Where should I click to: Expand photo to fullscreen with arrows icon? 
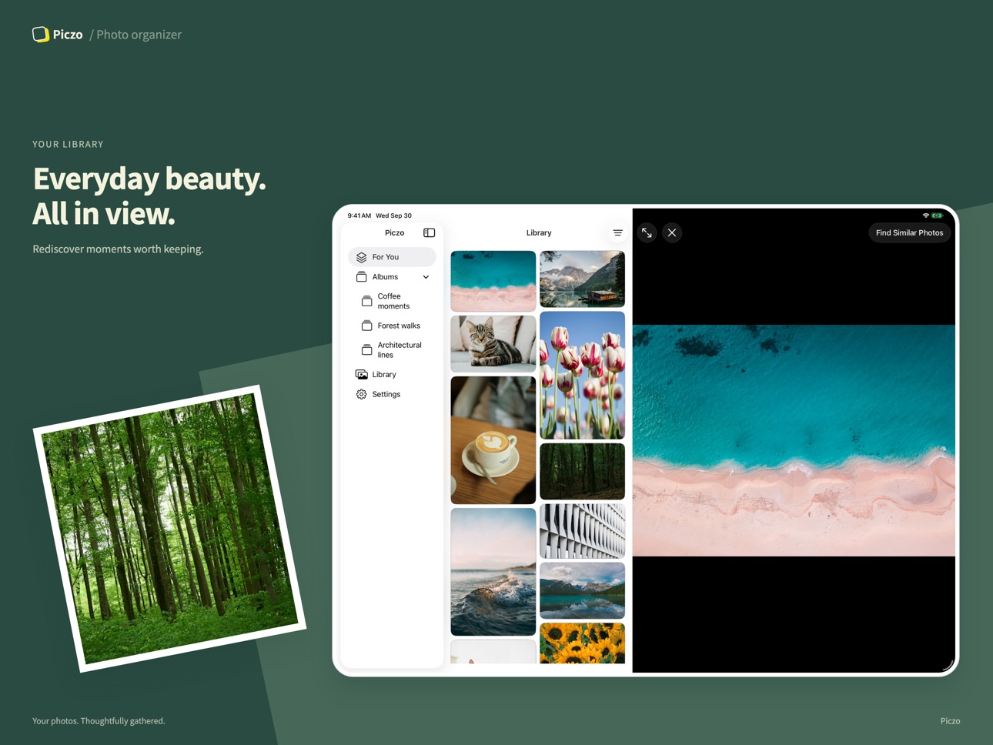[x=647, y=232]
